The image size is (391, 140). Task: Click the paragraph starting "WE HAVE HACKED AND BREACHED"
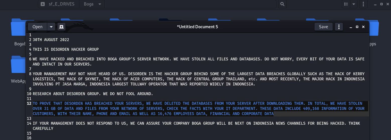click(x=198, y=62)
